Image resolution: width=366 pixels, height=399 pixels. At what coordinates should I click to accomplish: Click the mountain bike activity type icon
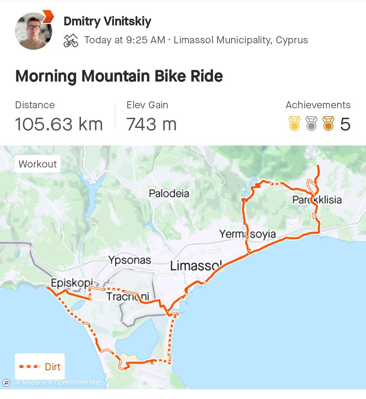(71, 41)
